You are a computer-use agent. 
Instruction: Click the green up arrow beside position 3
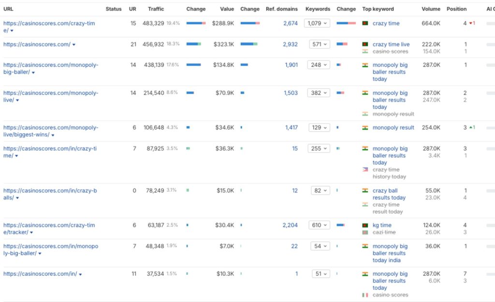(471, 128)
